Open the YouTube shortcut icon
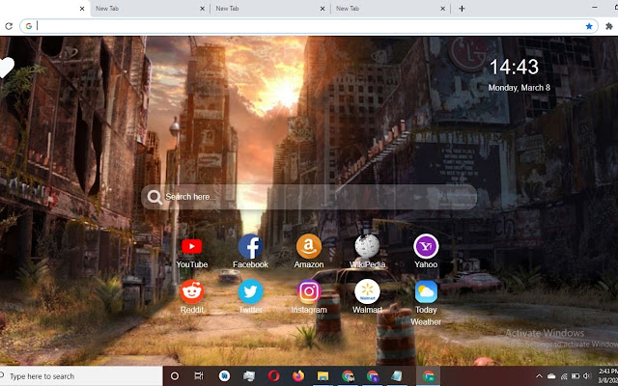618x386 pixels. point(191,247)
